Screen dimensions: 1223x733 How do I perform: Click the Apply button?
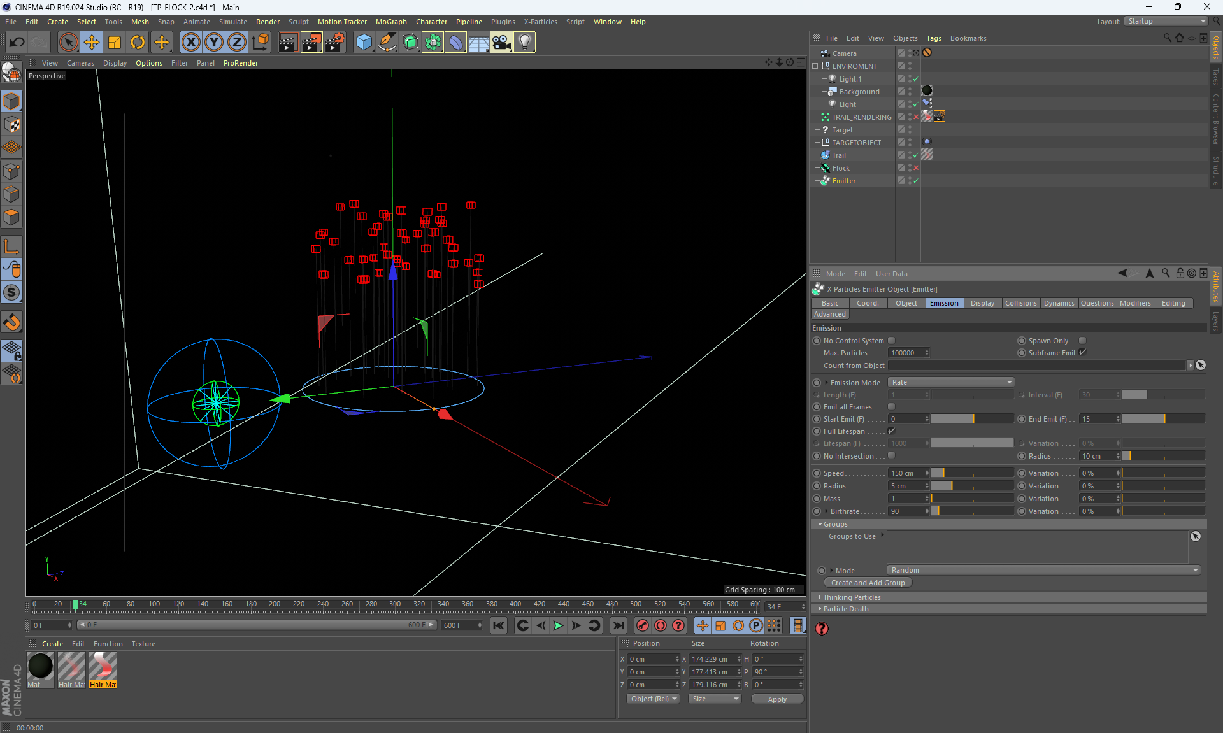tap(776, 699)
